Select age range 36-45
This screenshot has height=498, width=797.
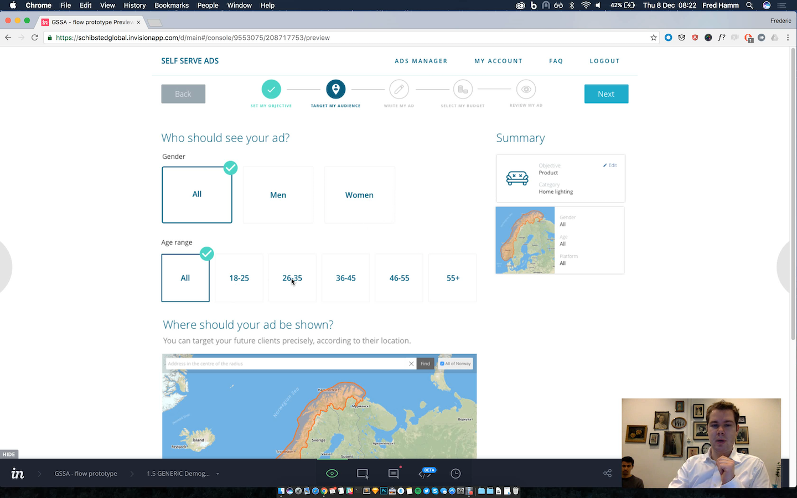(346, 278)
